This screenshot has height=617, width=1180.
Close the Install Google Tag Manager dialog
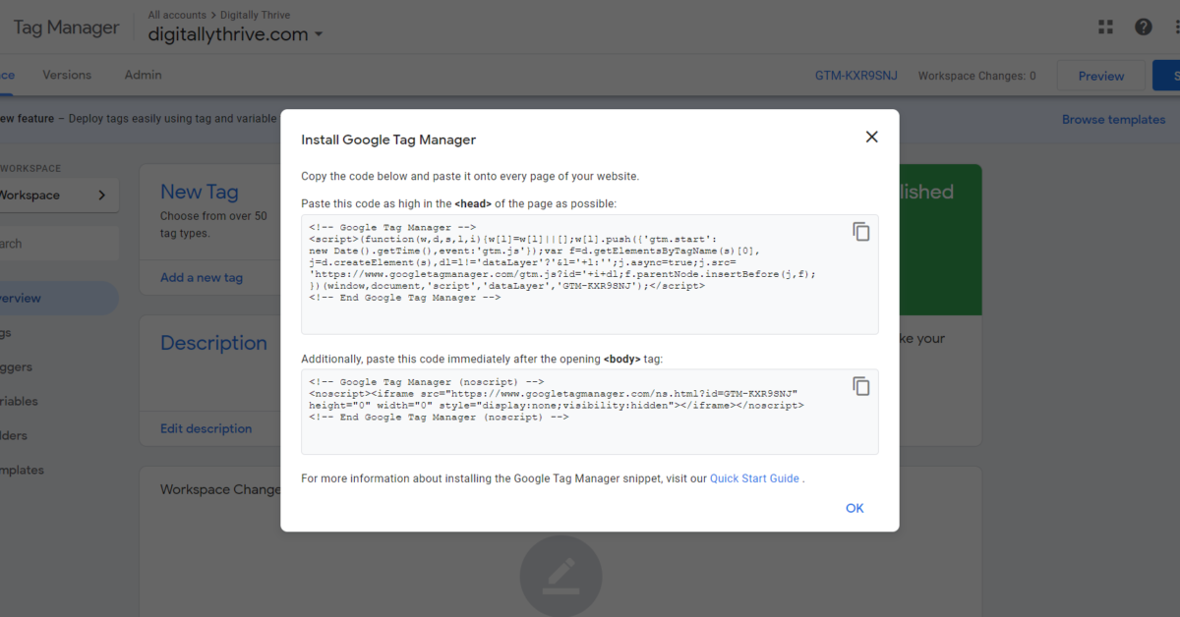click(871, 138)
